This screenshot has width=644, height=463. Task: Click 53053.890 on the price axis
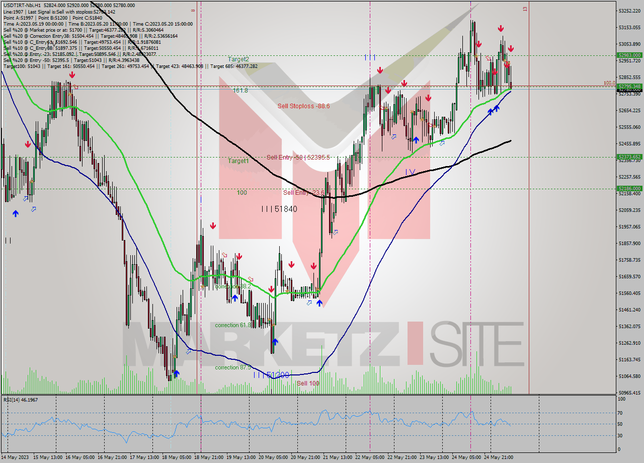tap(629, 44)
